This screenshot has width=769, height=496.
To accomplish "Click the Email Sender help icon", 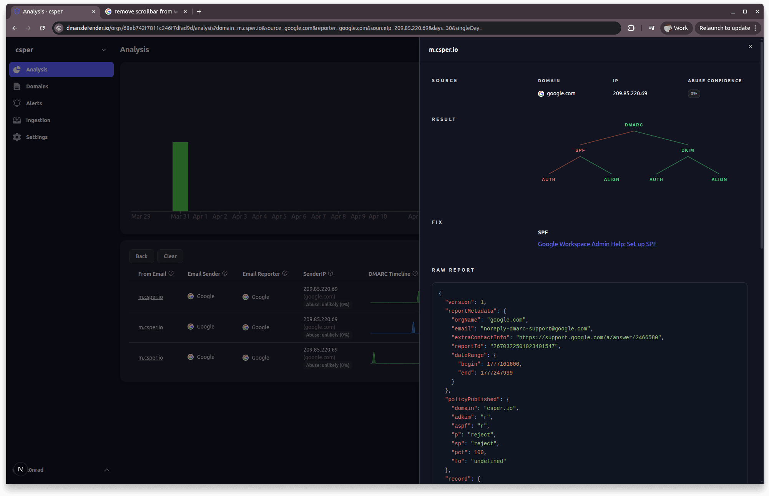I will point(225,274).
